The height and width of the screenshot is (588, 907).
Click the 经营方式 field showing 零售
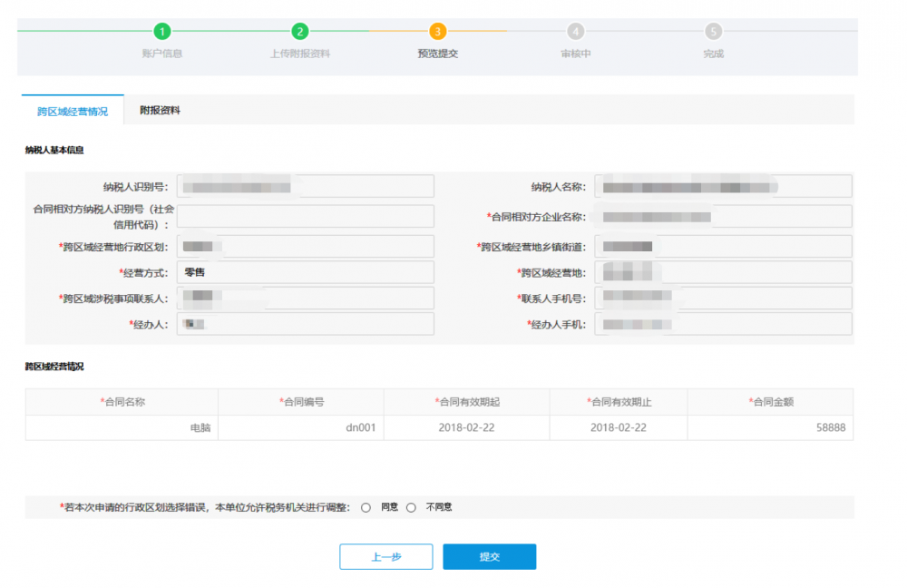pos(305,272)
